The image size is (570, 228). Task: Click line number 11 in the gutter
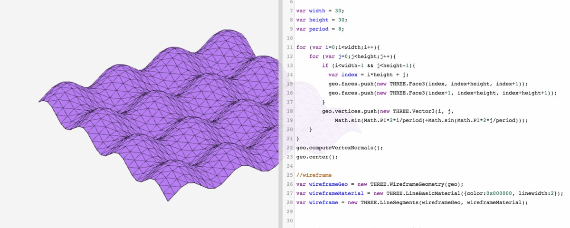click(x=289, y=47)
